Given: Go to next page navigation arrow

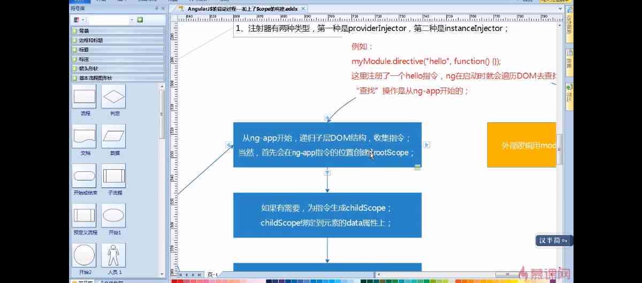Looking at the screenshot, I should click(193, 274).
